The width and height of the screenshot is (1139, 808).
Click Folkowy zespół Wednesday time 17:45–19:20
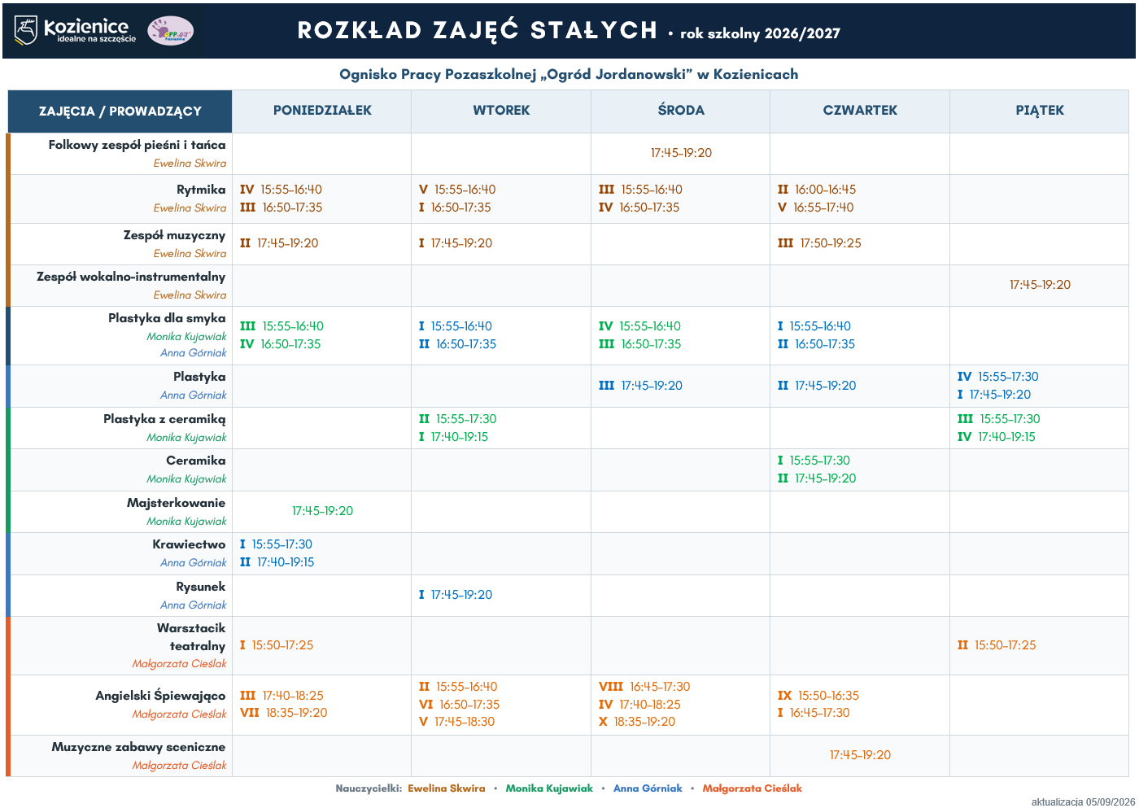coord(681,153)
